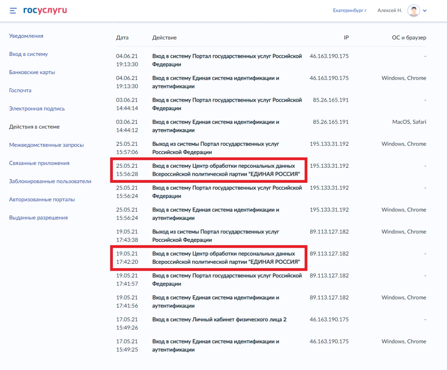Click IP 195.133.31.192 in 15:57:06 row

[329, 144]
